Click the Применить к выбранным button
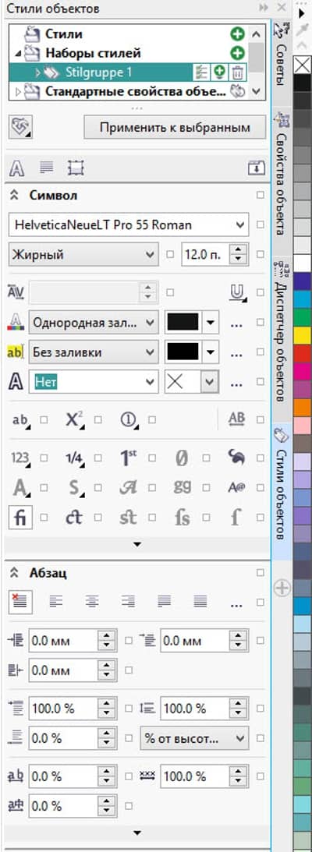 (x=175, y=128)
